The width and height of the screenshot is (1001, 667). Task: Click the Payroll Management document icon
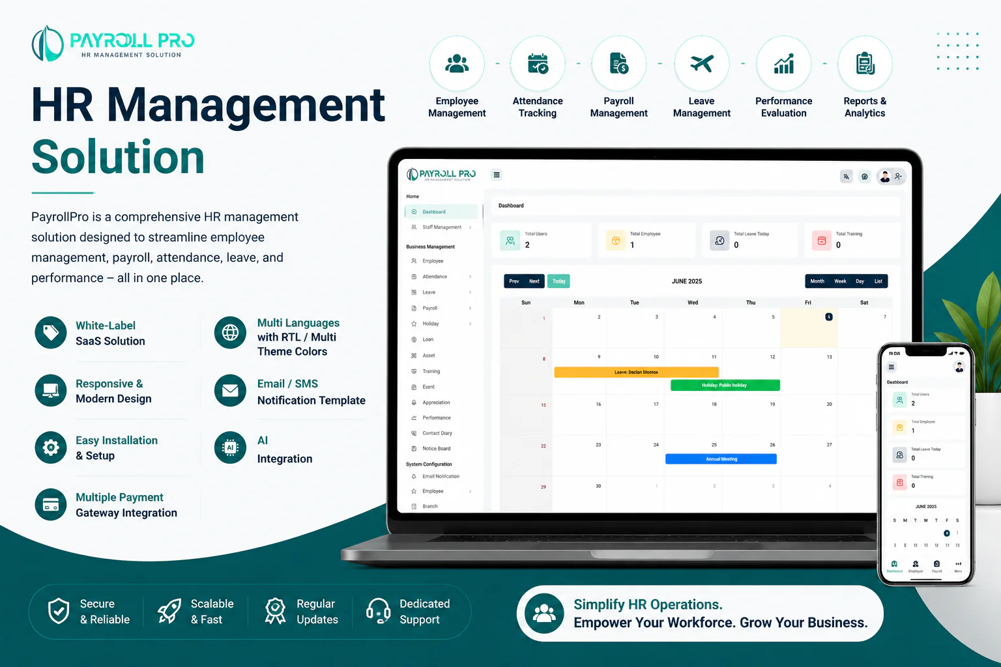(x=618, y=64)
